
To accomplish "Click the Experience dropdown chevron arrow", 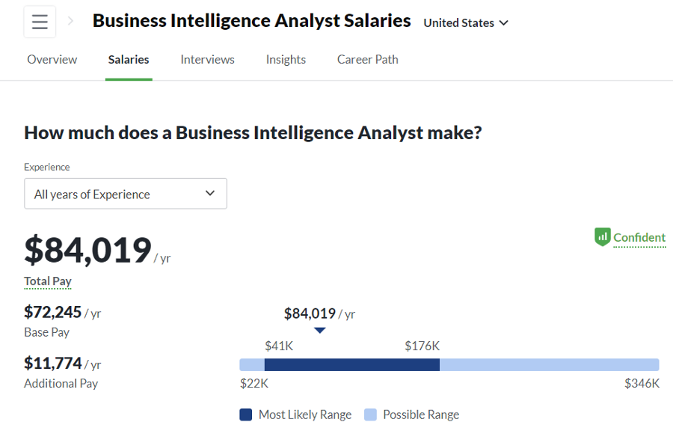I will point(210,193).
